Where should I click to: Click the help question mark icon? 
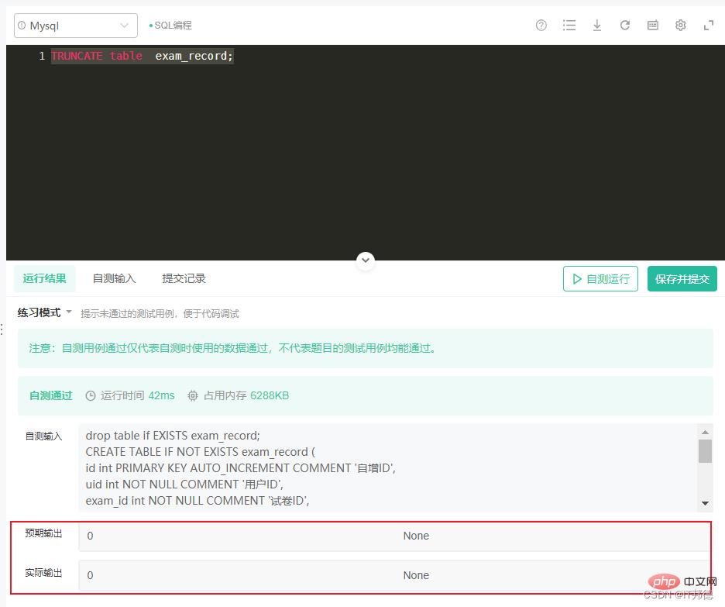tap(541, 26)
